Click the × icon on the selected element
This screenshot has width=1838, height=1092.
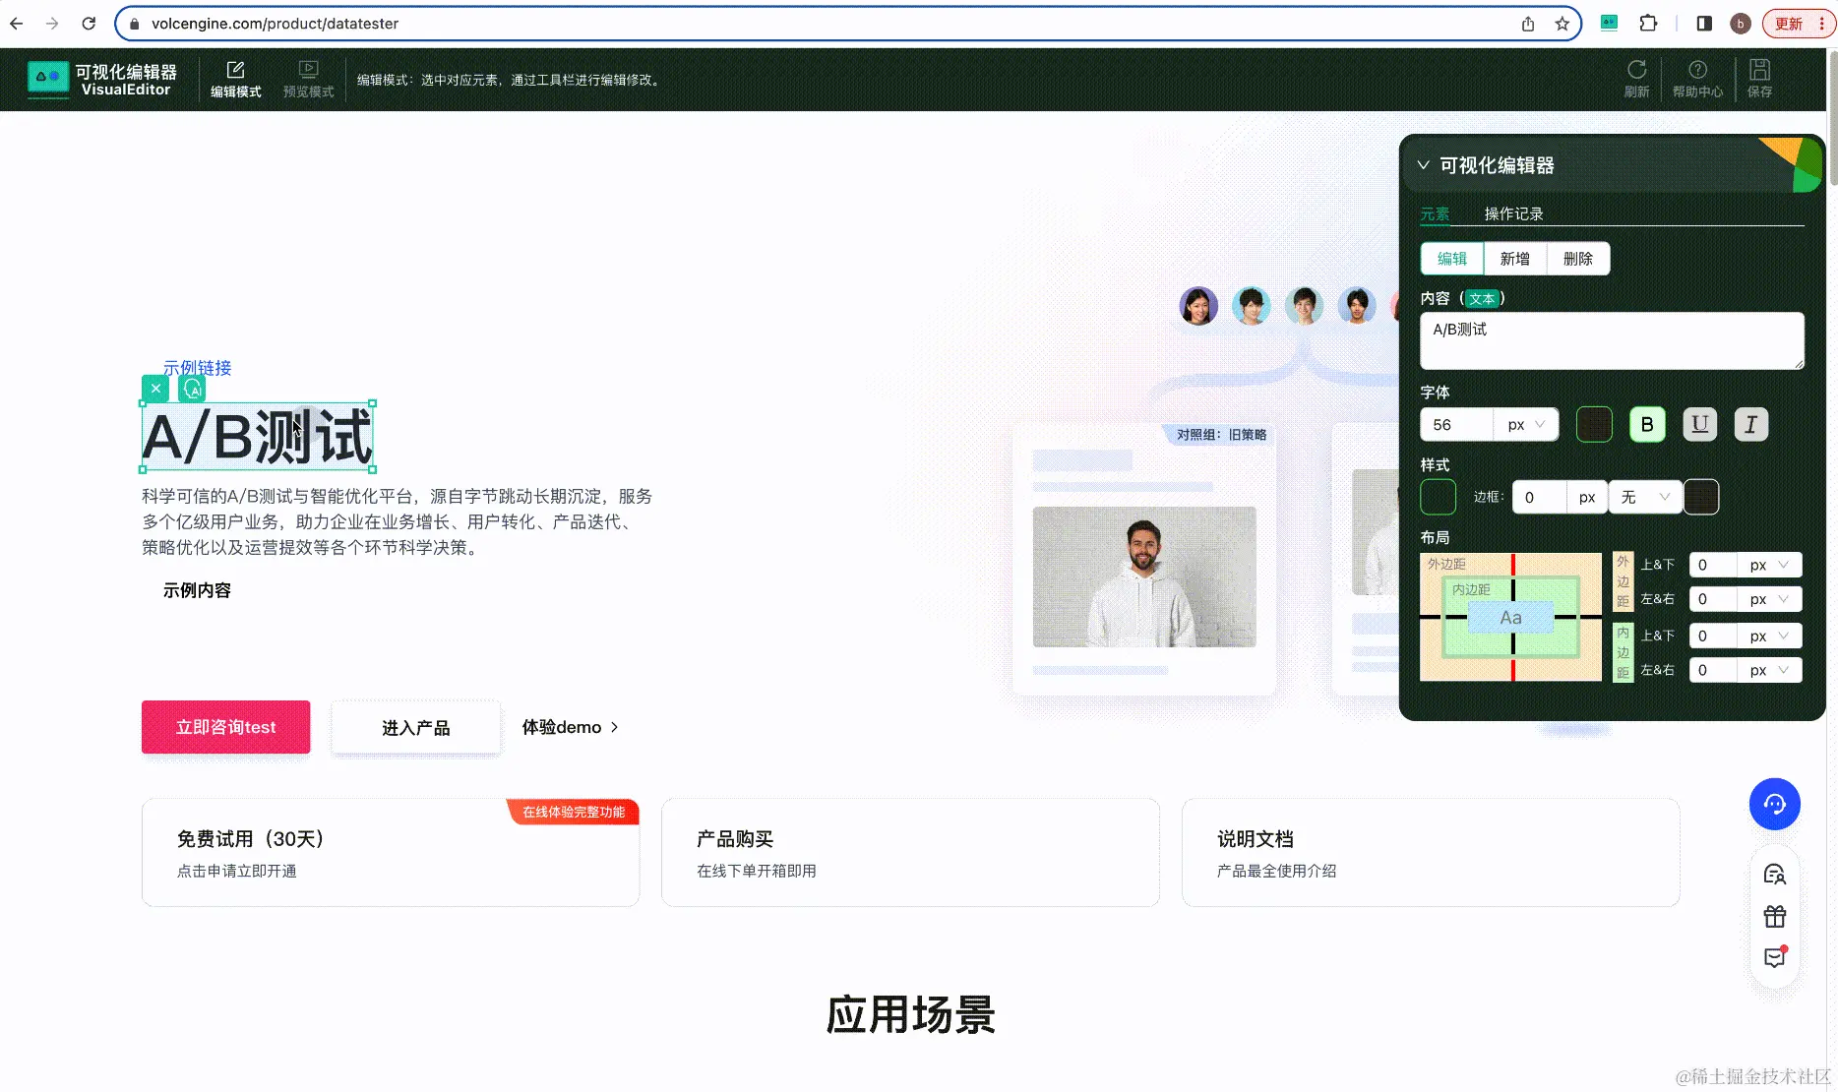155,389
